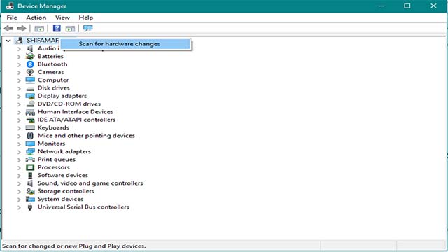Click the Mice and other pointing devices icon
The height and width of the screenshot is (252, 448).
coord(30,136)
